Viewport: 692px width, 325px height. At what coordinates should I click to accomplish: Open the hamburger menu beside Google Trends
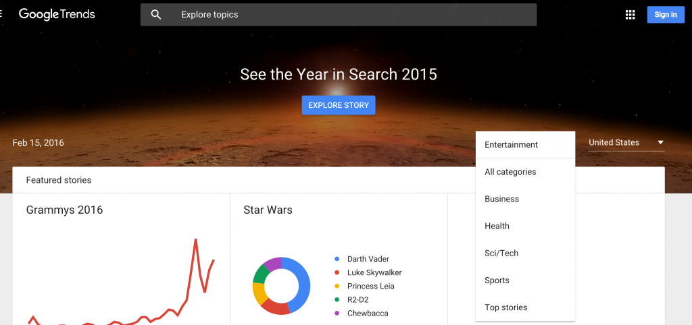coord(1,14)
